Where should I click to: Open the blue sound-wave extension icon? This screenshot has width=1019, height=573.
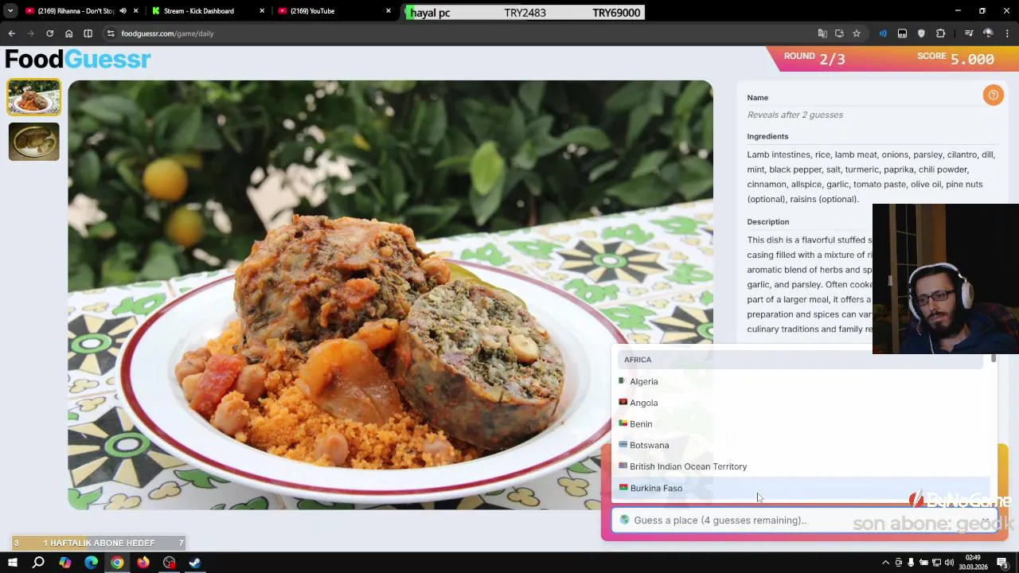[x=882, y=33]
